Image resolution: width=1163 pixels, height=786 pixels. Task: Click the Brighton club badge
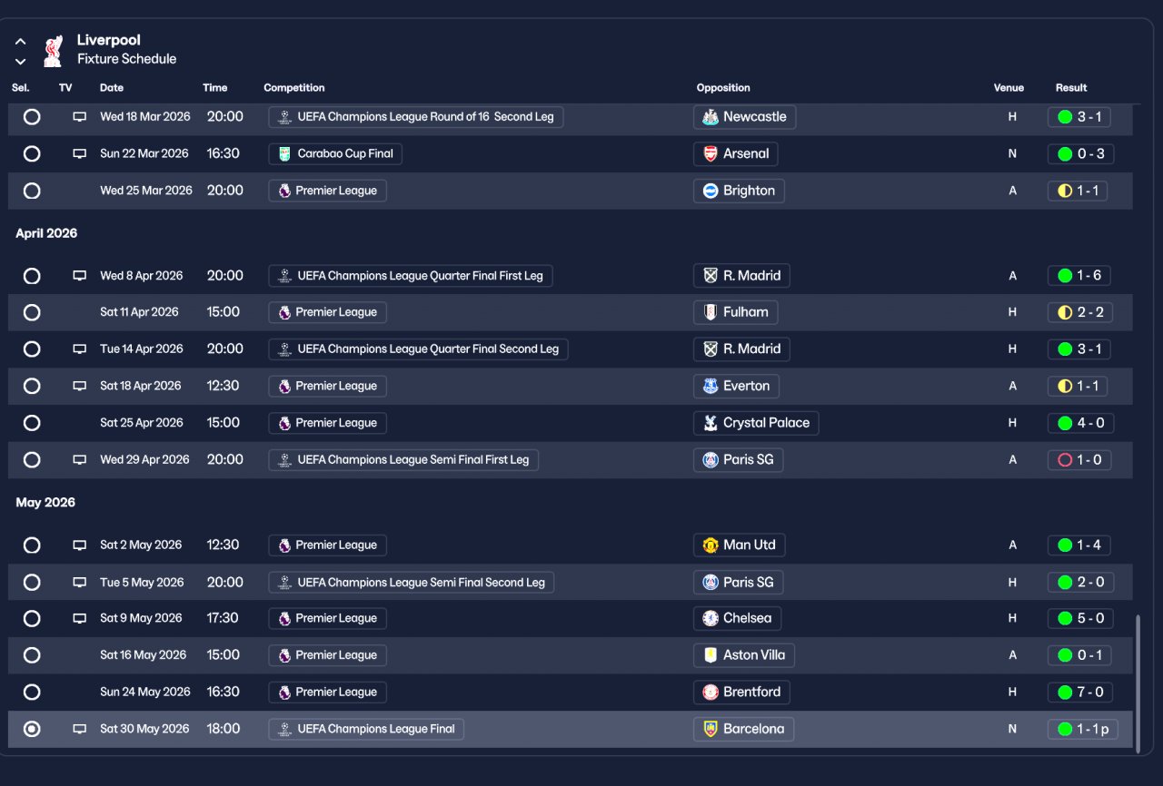(711, 191)
